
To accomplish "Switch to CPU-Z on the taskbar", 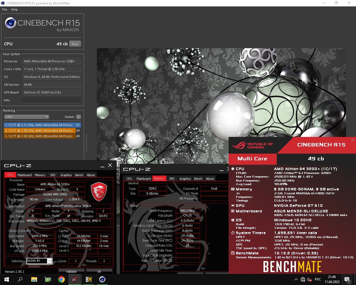I will pyautogui.click(x=75, y=279).
